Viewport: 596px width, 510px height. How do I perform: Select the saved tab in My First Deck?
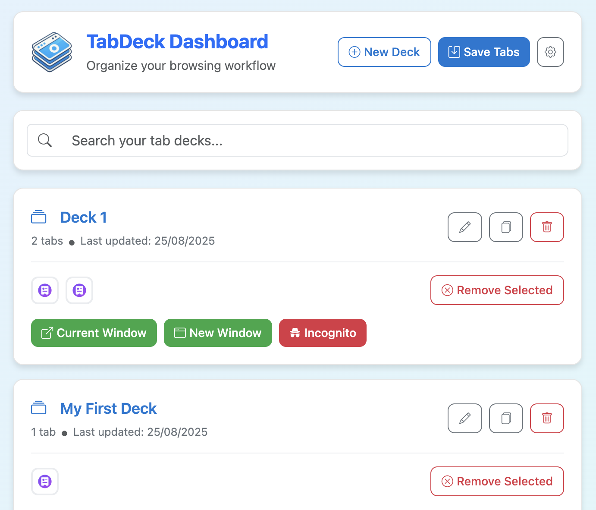44,482
